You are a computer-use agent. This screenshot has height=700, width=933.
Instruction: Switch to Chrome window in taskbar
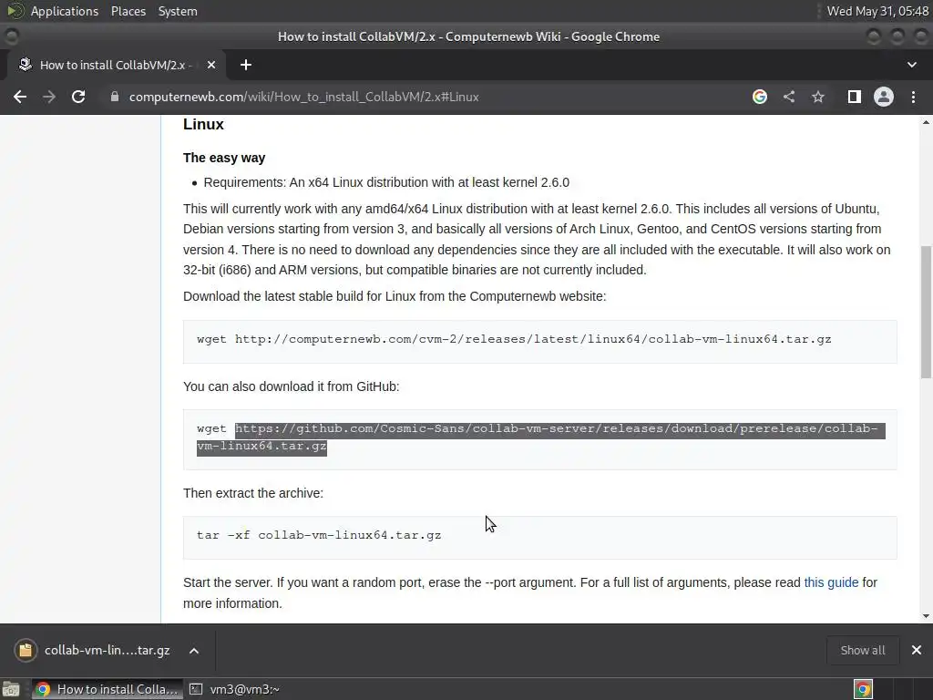(107, 689)
